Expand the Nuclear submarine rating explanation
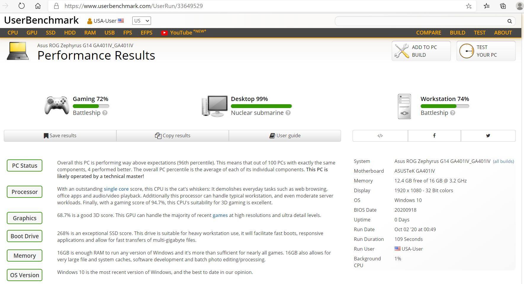 pyautogui.click(x=287, y=113)
